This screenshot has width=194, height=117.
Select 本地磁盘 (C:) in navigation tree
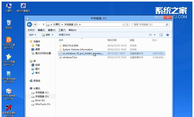[40, 92]
